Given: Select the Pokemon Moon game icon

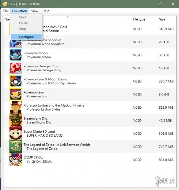Looking at the screenshot, I should tap(16, 55).
